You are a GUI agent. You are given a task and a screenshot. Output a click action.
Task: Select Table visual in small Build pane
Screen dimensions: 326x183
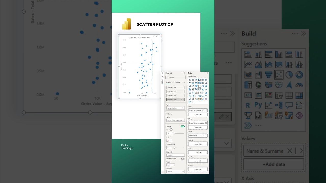(203, 93)
